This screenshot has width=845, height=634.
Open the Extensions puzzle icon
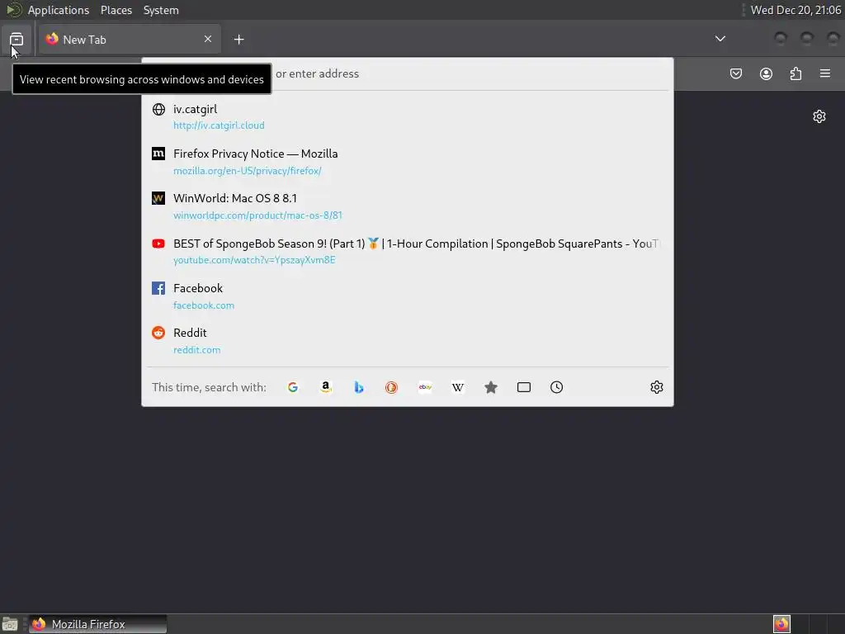pos(795,73)
